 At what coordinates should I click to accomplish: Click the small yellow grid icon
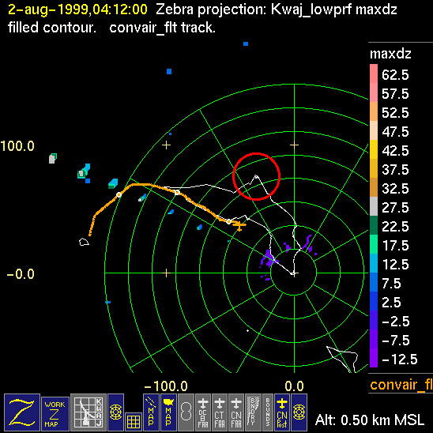click(x=134, y=422)
